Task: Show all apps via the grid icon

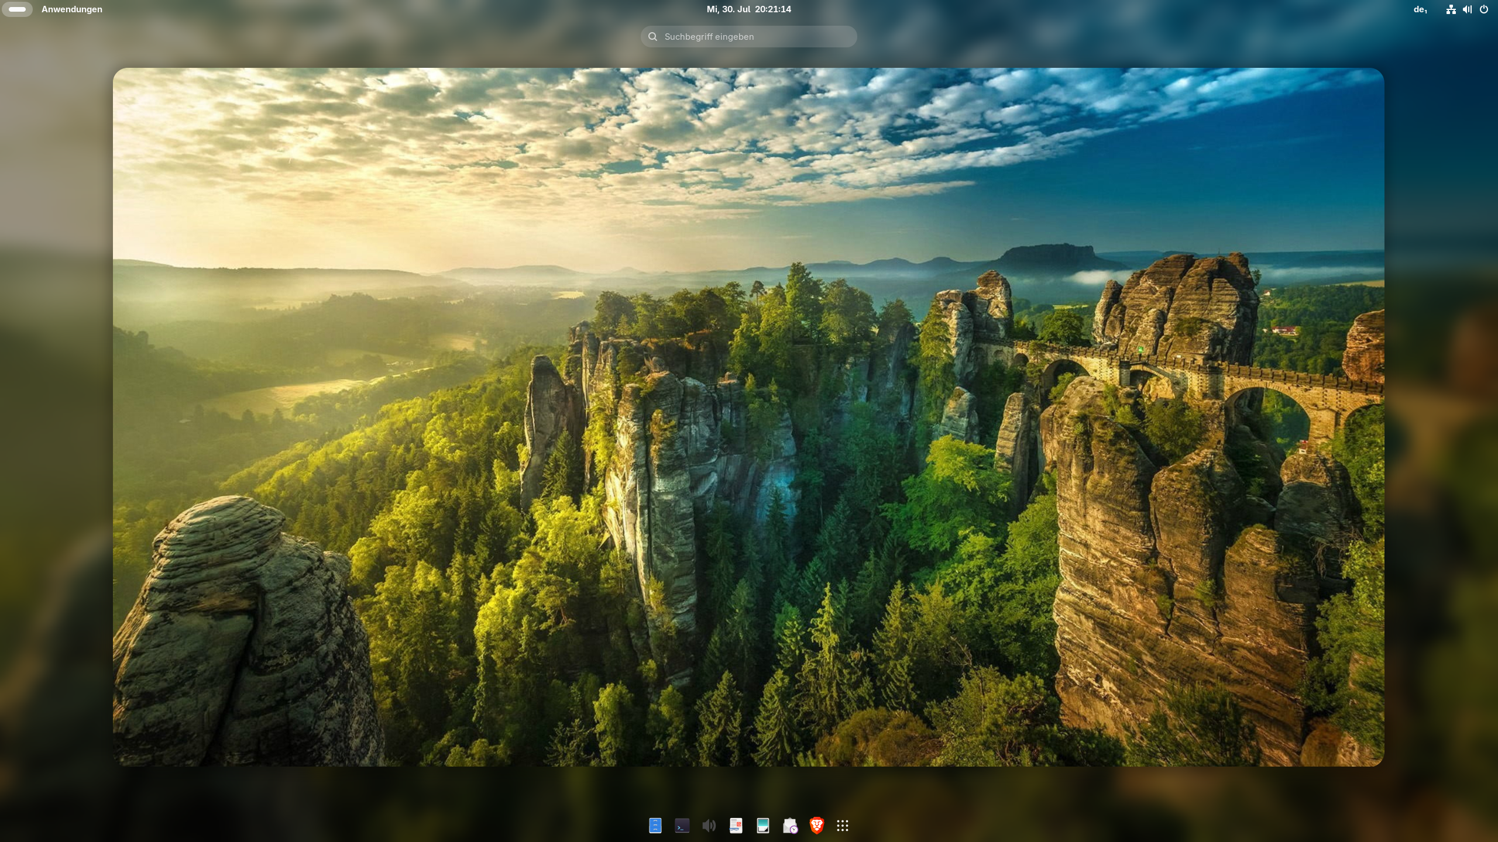Action: [843, 825]
